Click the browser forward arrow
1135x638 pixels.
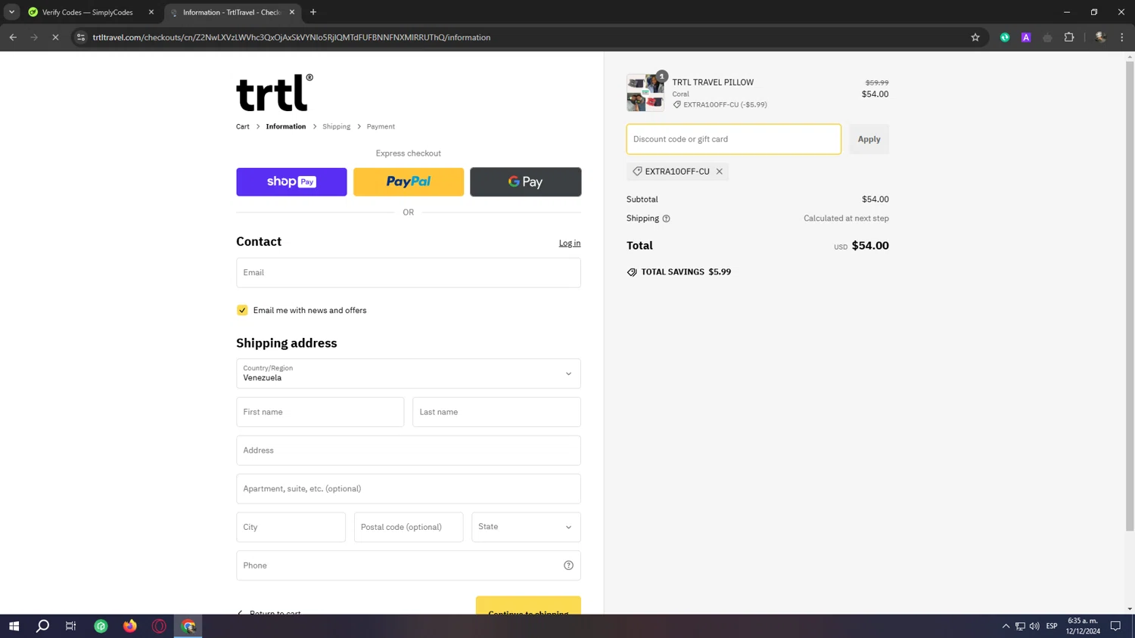point(34,37)
